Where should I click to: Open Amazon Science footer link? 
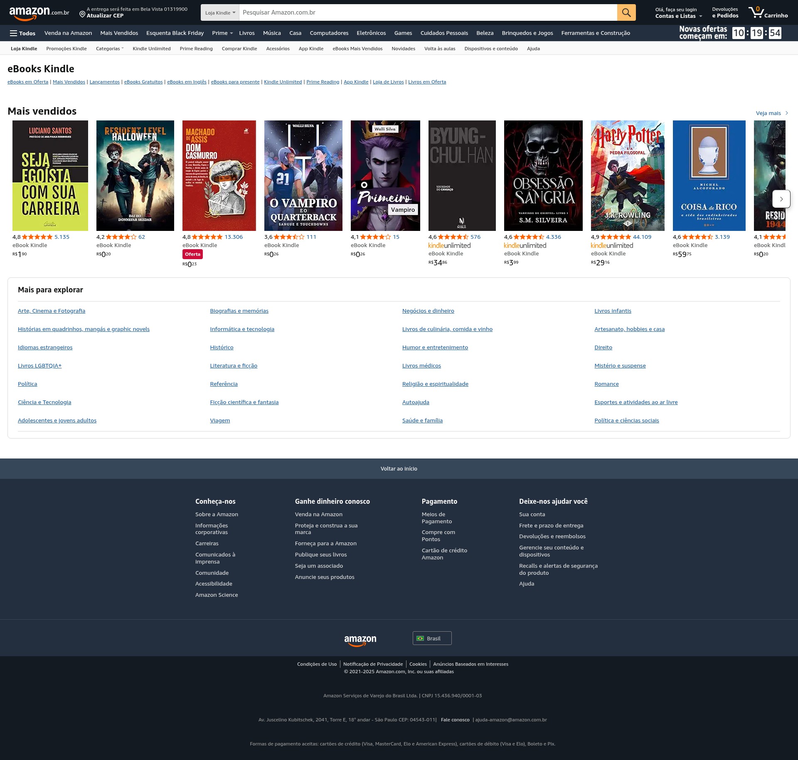click(217, 595)
